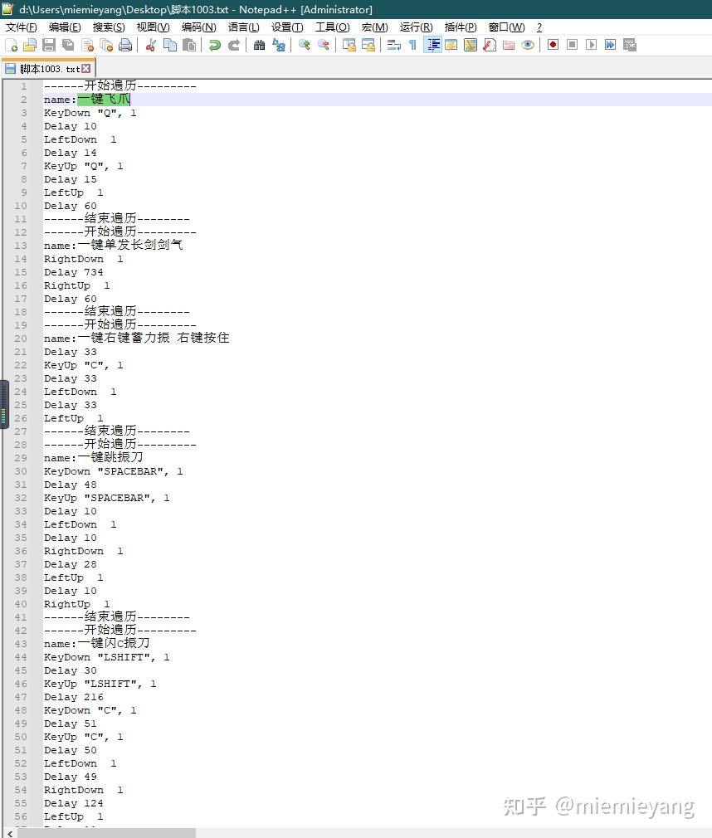Stop macro recording square icon
Screen dimensions: 712x838
(572, 46)
